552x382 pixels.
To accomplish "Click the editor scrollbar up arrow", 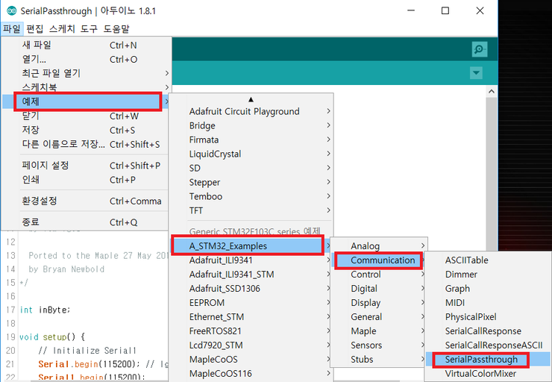I will point(492,92).
